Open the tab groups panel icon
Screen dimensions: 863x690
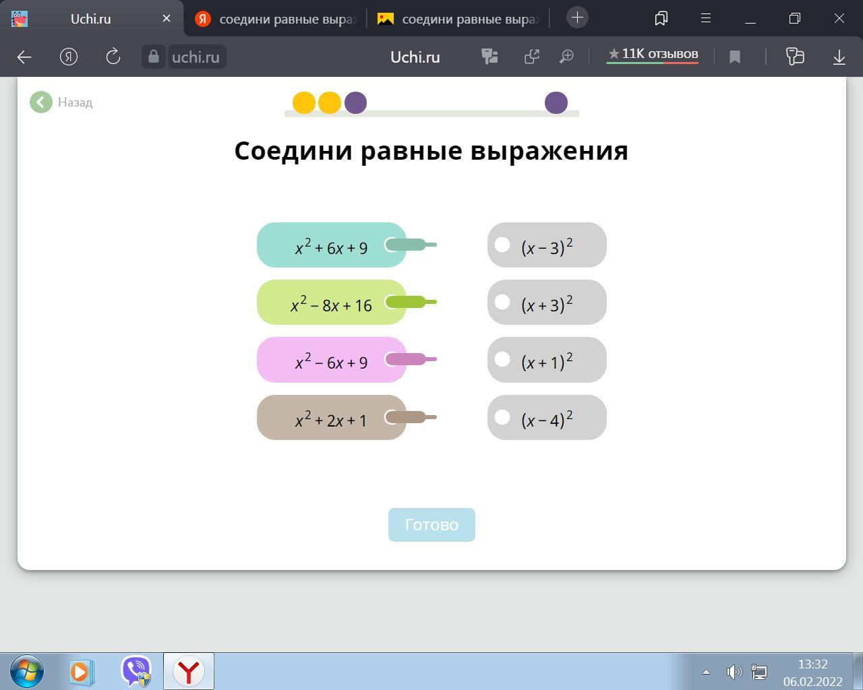(x=661, y=18)
